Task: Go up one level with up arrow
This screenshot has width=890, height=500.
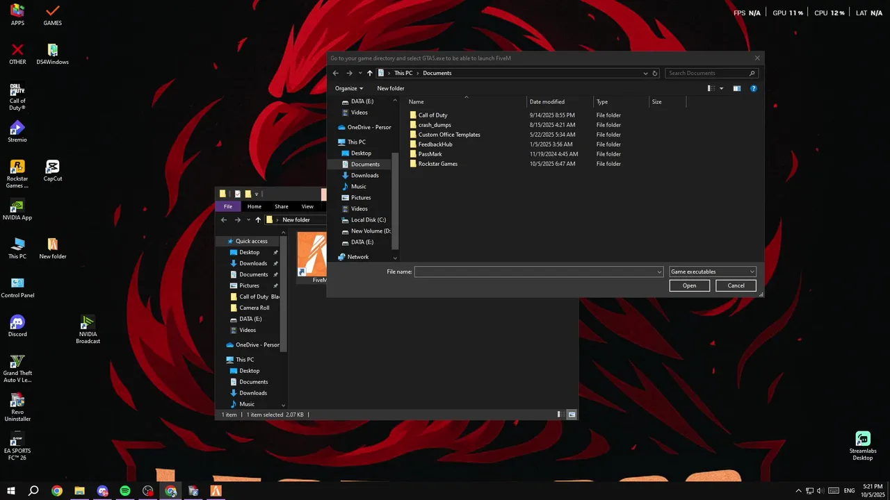Action: [x=369, y=73]
